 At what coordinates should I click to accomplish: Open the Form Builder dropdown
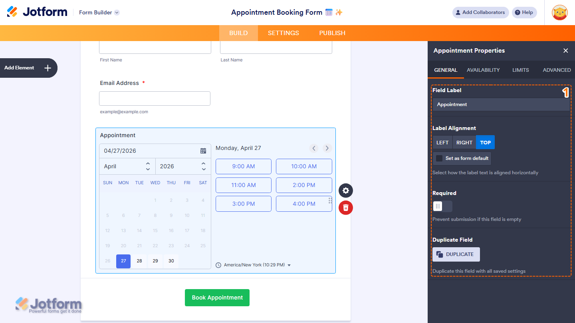click(x=99, y=12)
